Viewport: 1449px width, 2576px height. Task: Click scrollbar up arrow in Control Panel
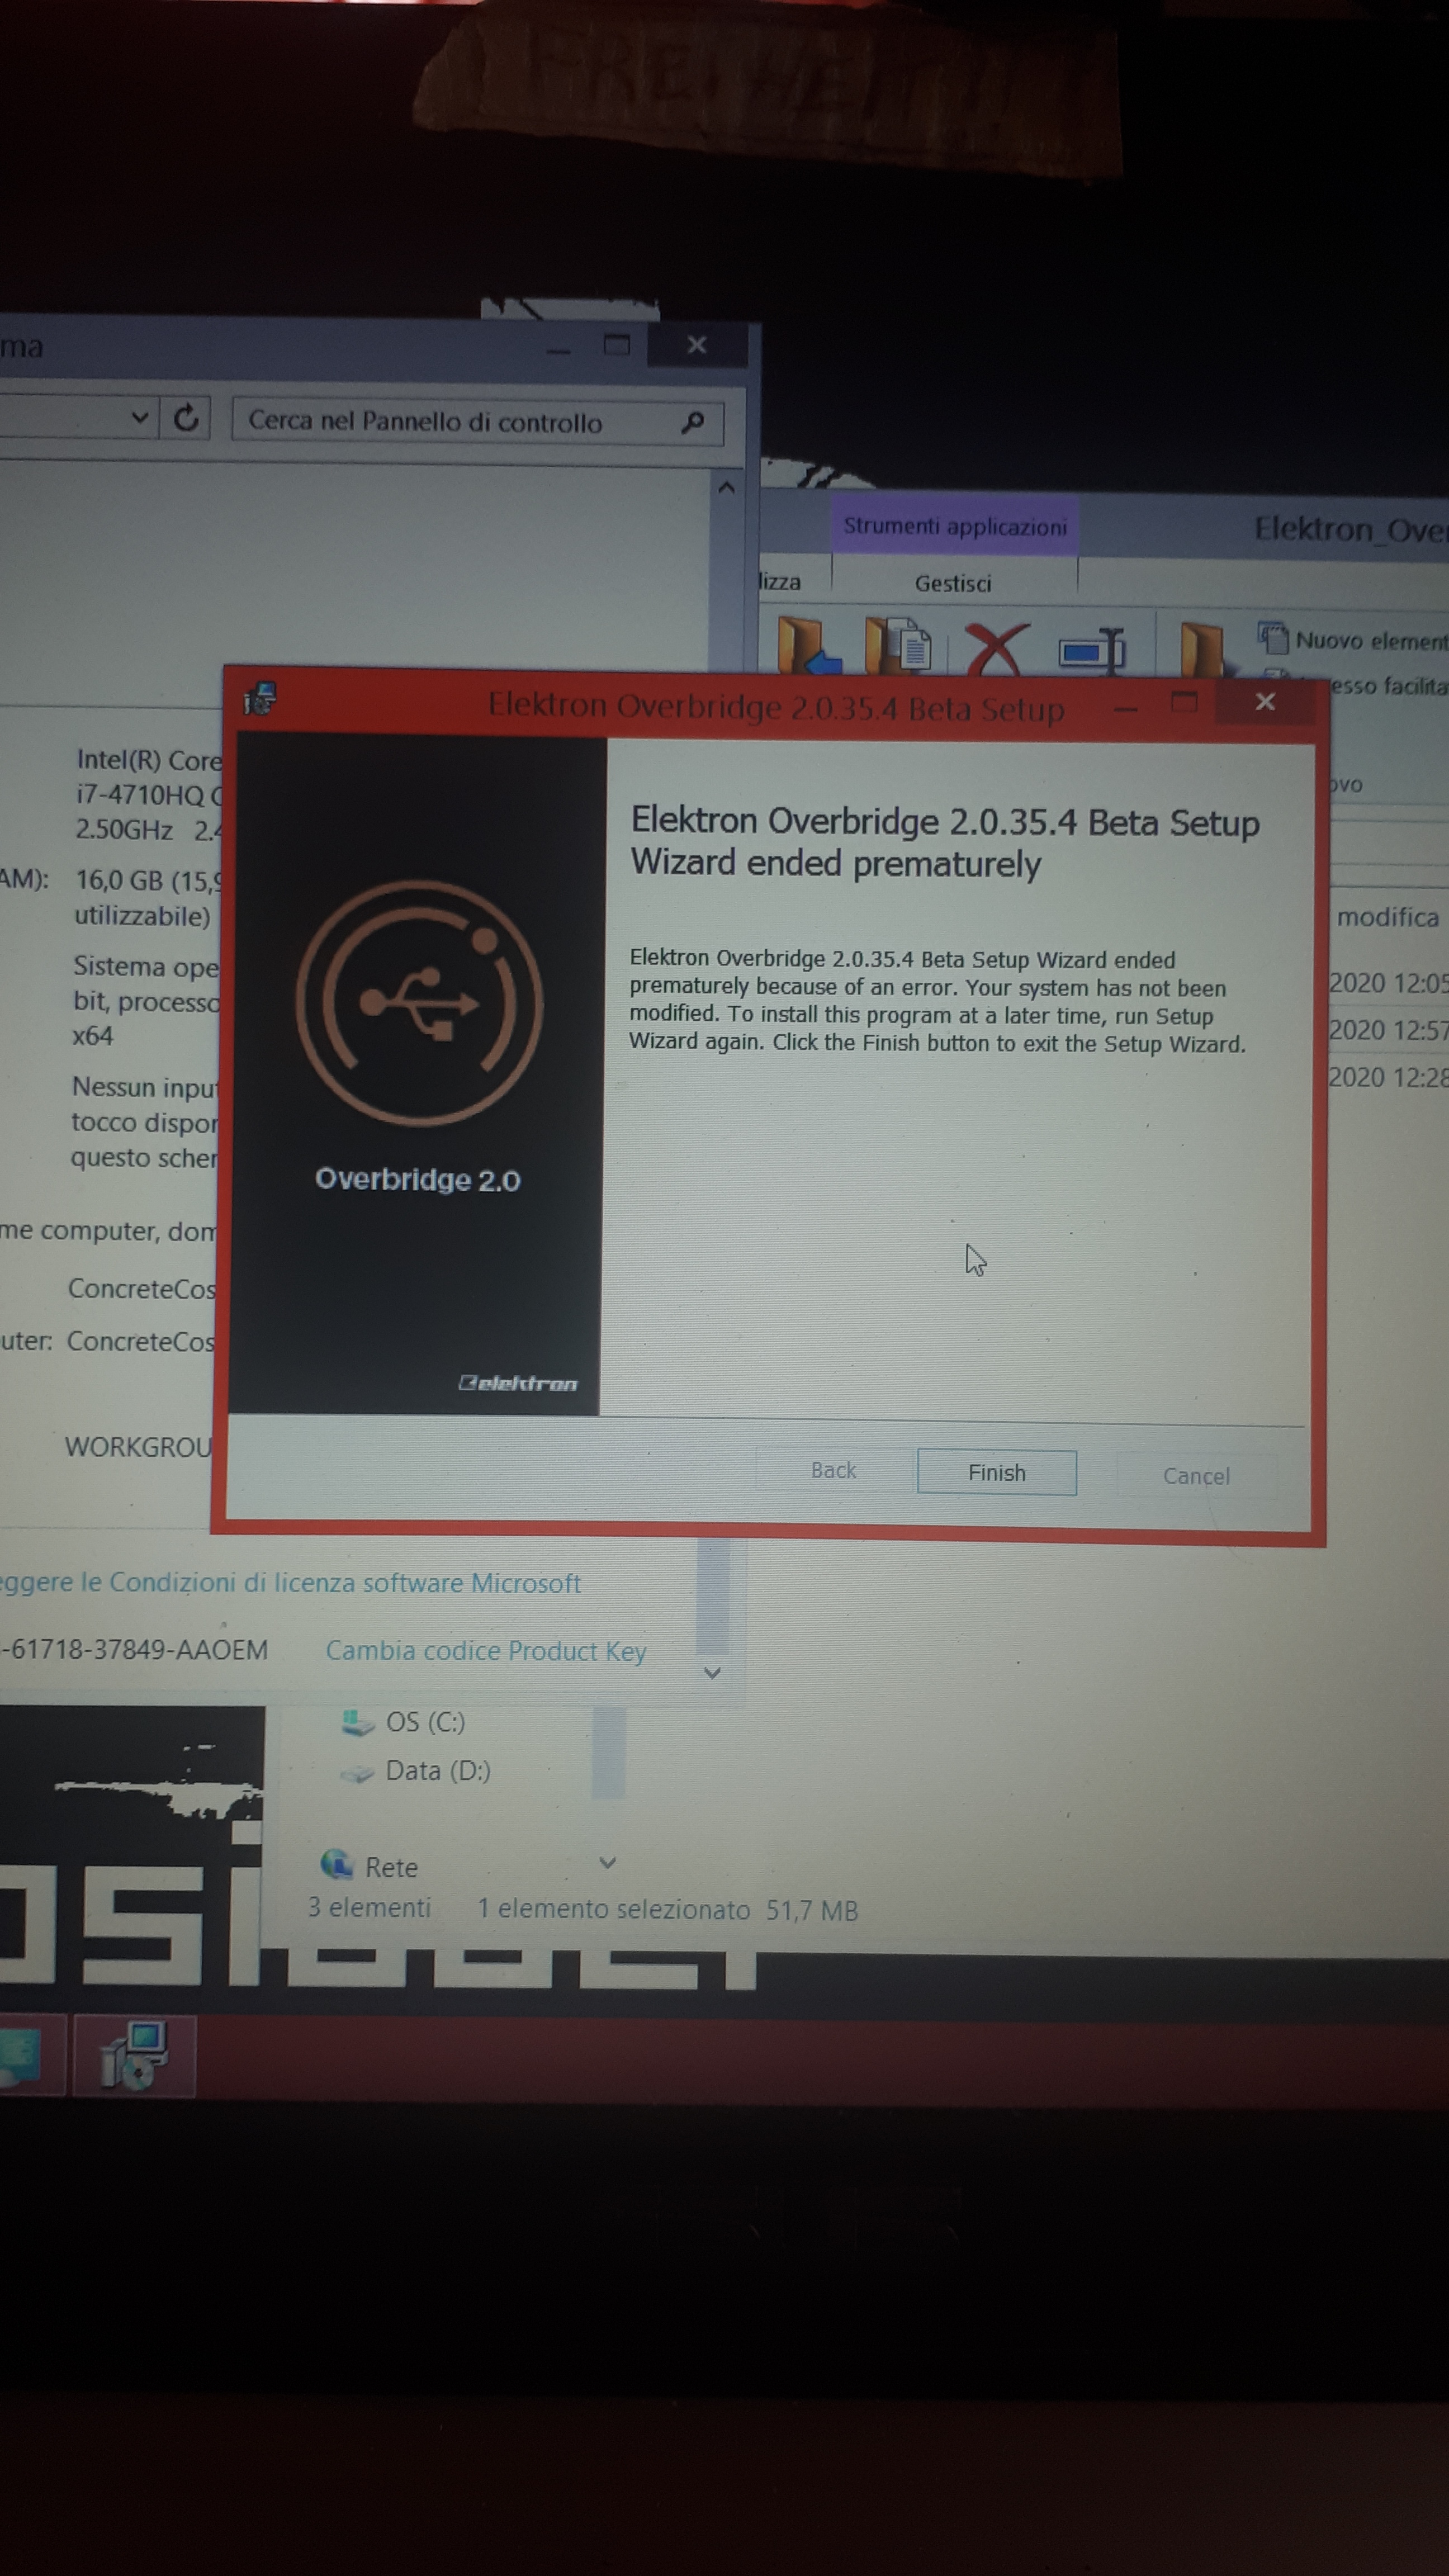click(x=727, y=488)
